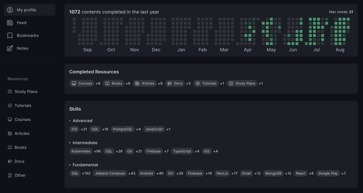Viewport: 363px width, 193px height.
Task: Select the Email skill tag
Action: point(246,173)
